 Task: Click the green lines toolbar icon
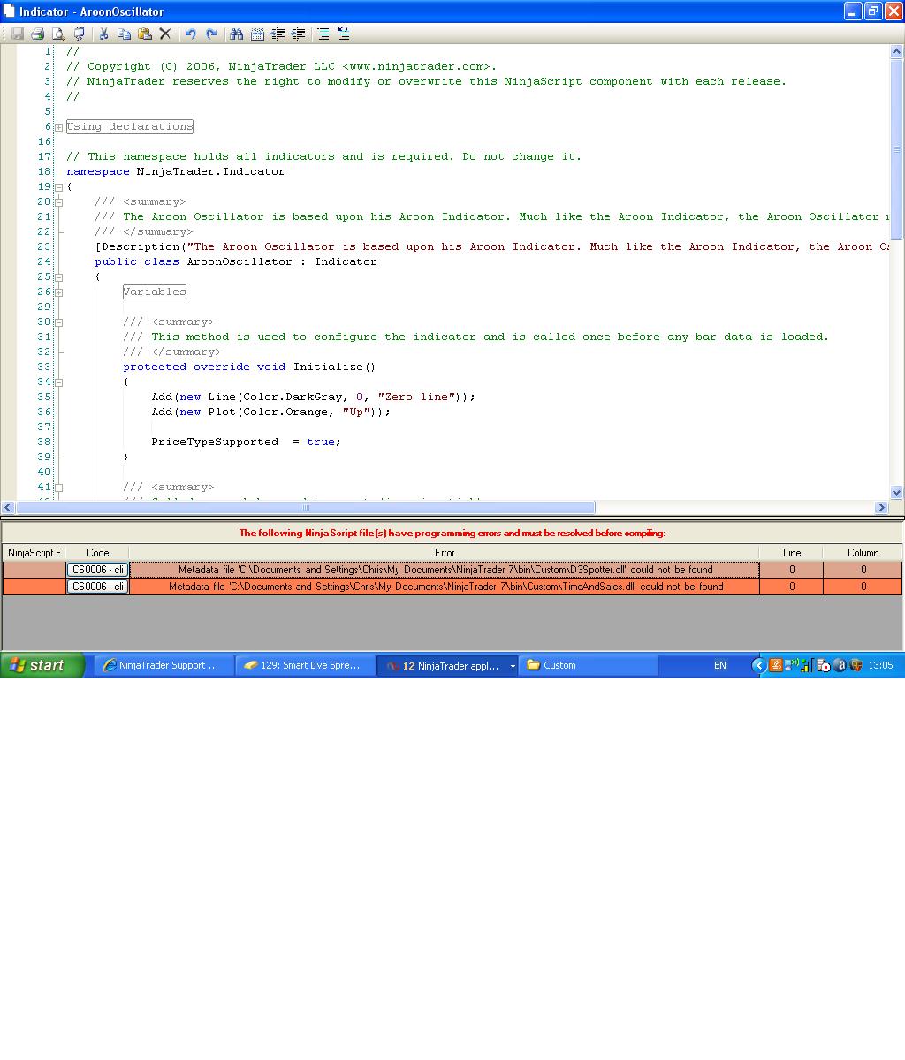point(323,34)
